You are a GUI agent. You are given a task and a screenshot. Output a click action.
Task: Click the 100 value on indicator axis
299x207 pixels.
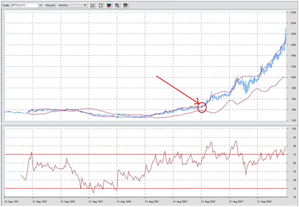292,128
